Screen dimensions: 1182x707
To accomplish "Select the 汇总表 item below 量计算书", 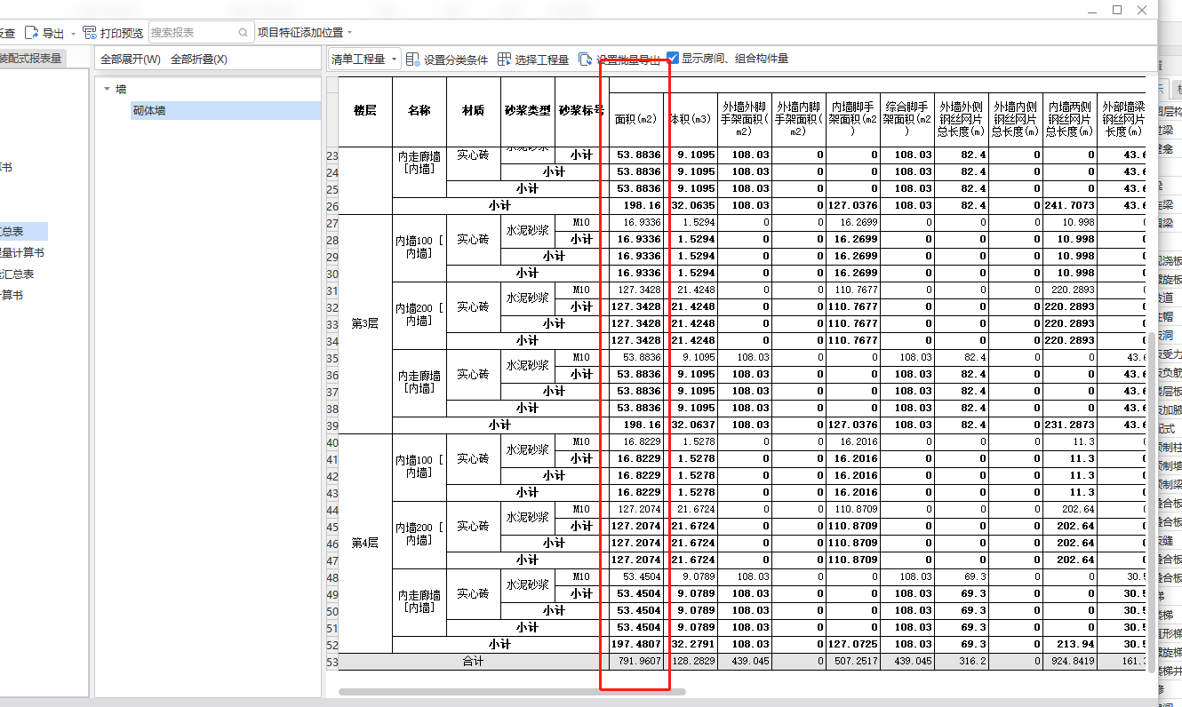I will point(17,274).
